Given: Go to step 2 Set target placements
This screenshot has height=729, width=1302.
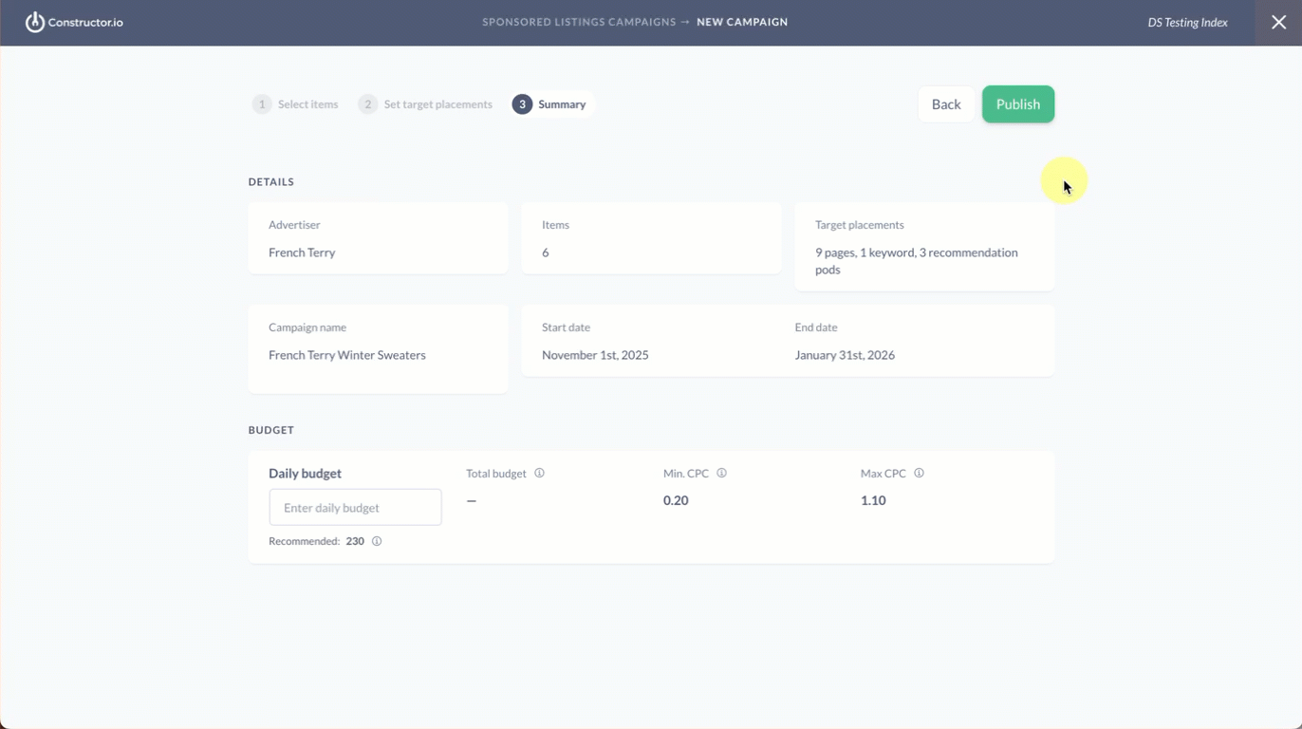Looking at the screenshot, I should [x=425, y=104].
